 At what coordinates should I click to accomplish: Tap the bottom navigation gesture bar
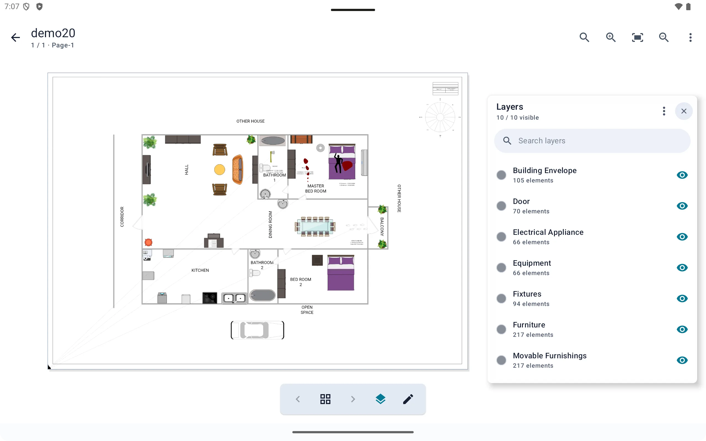click(x=353, y=432)
